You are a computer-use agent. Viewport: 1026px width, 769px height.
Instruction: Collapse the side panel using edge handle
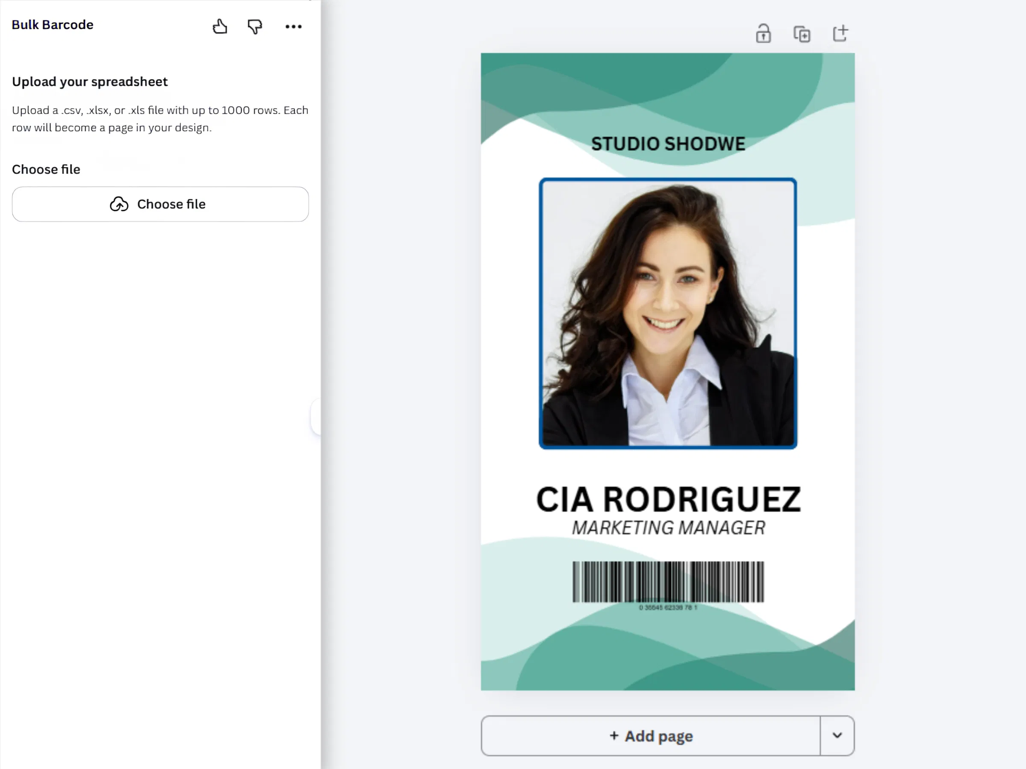click(315, 416)
